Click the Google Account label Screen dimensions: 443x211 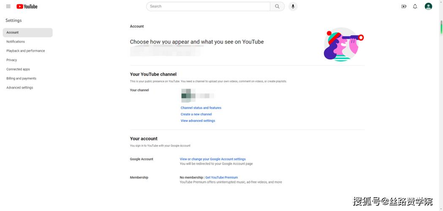pos(141,159)
